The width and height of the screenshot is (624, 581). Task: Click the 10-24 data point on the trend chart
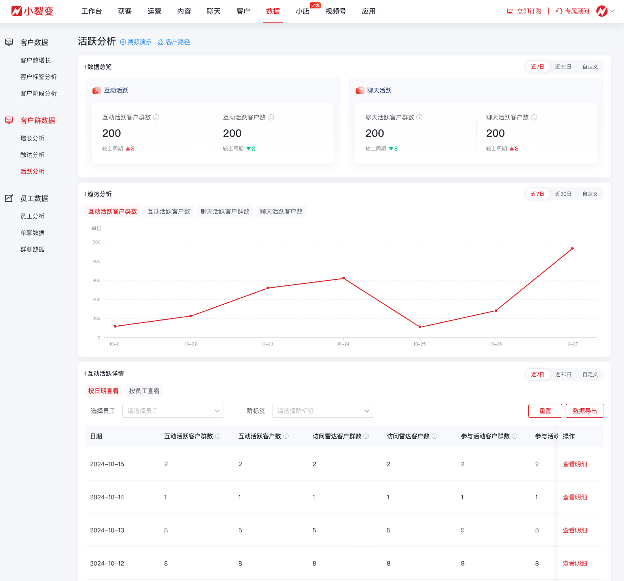pos(344,278)
